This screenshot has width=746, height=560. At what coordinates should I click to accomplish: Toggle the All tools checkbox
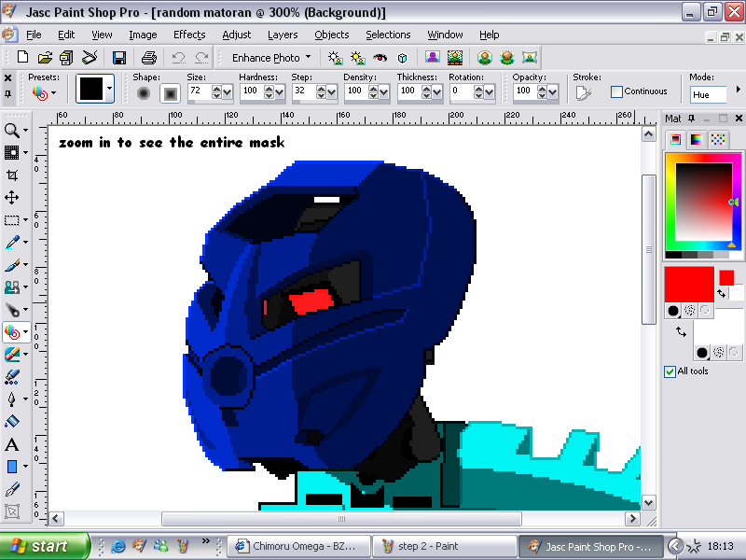tap(670, 371)
